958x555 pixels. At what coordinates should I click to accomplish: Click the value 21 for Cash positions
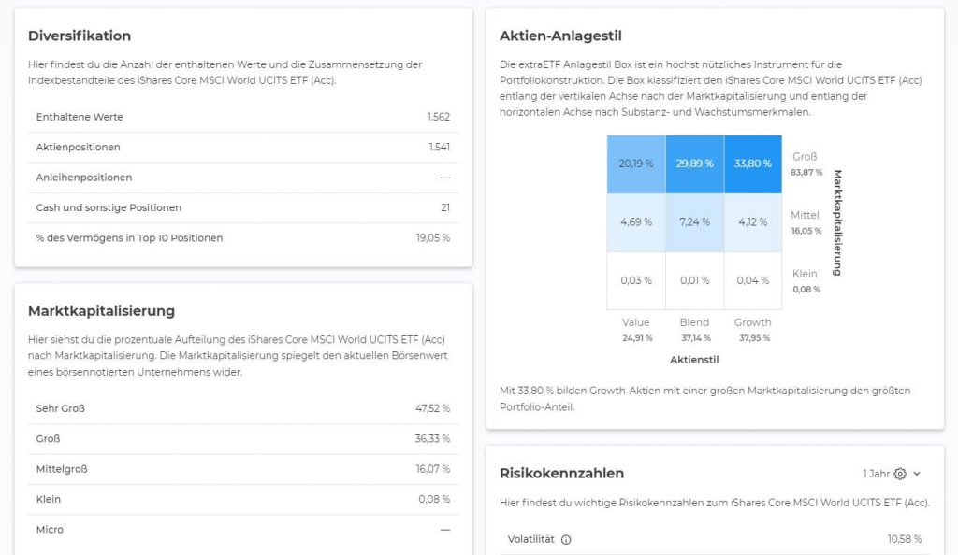(445, 208)
